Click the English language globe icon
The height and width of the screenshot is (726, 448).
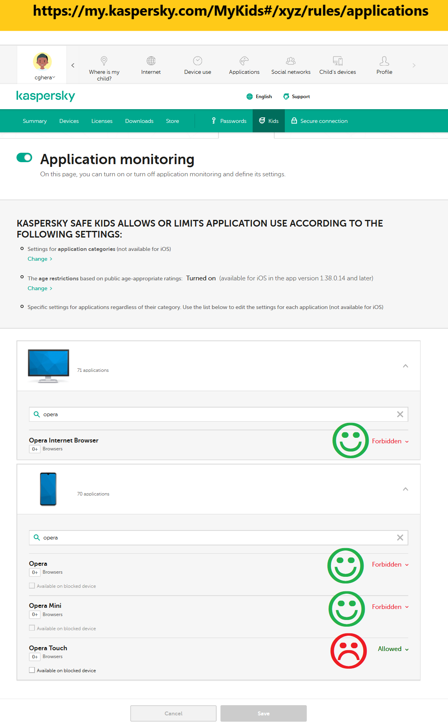249,97
